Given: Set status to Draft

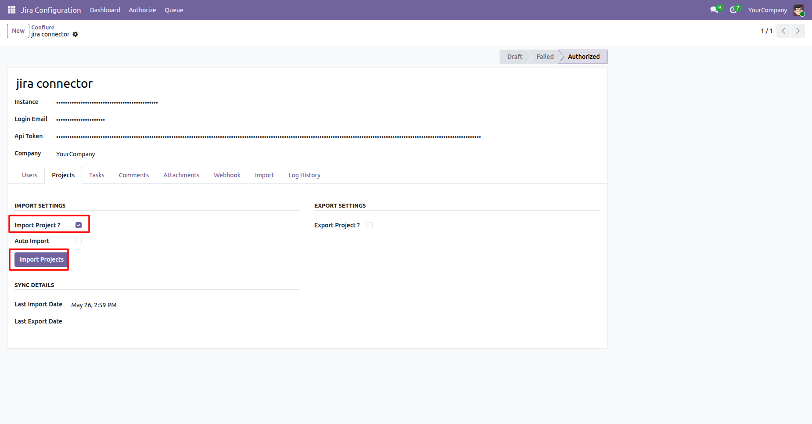Looking at the screenshot, I should pyautogui.click(x=514, y=57).
